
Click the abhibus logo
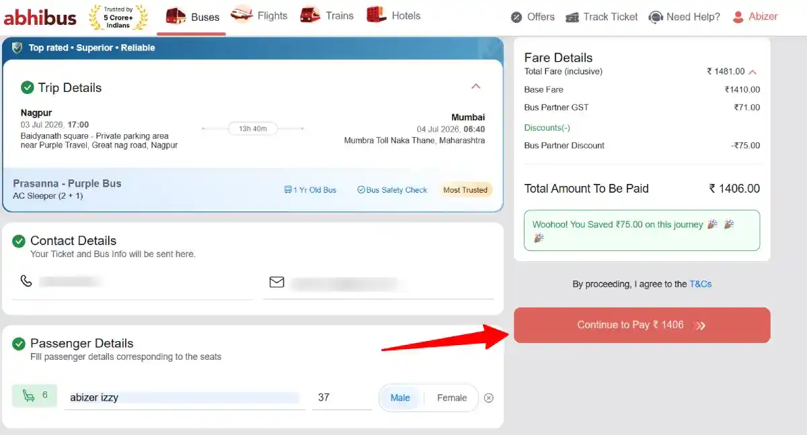[x=40, y=17]
